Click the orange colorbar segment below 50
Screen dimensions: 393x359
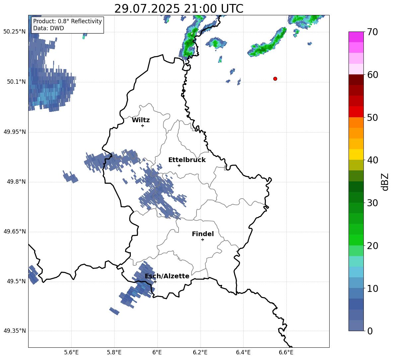click(356, 123)
